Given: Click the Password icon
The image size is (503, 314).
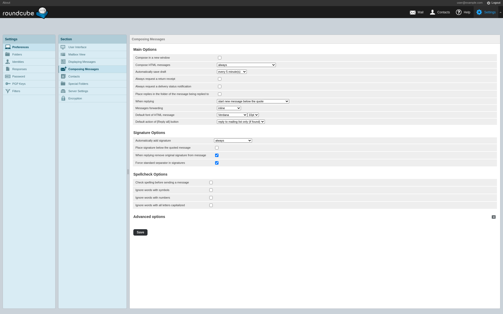Looking at the screenshot, I should [8, 76].
